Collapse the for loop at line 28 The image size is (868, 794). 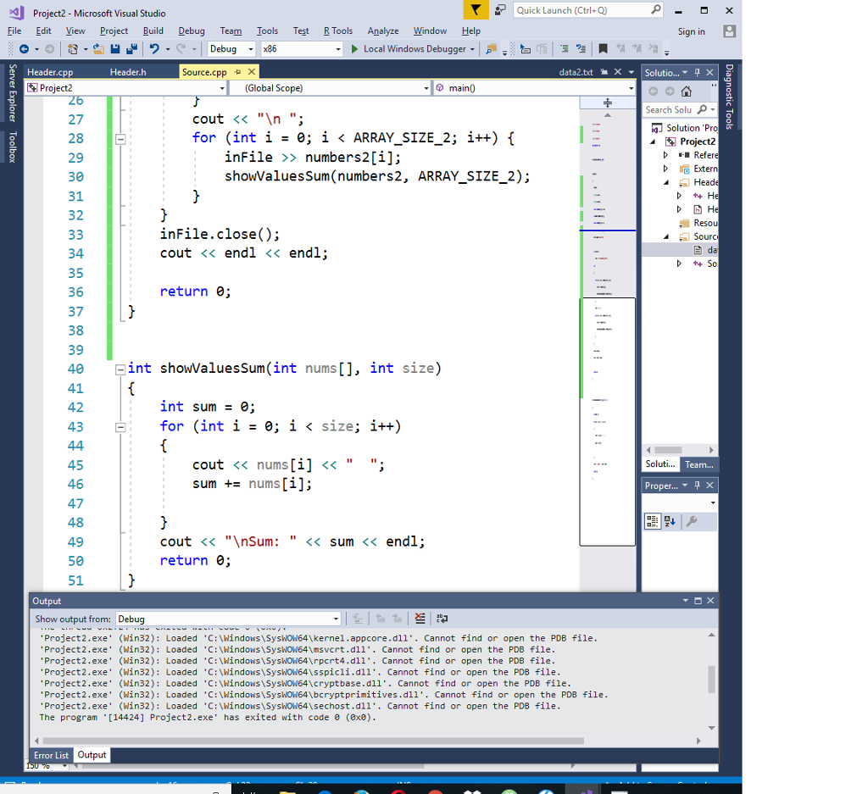120,137
